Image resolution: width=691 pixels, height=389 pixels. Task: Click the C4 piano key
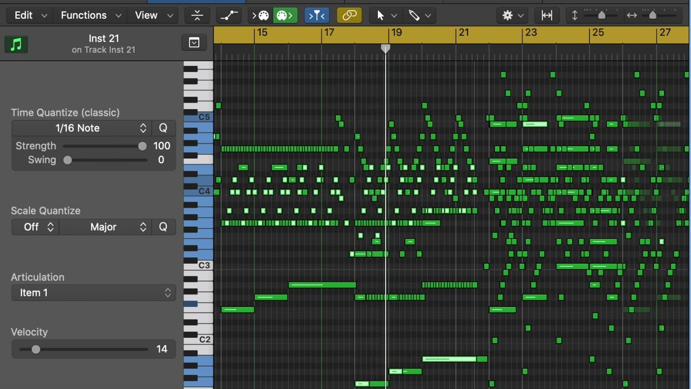pos(198,191)
